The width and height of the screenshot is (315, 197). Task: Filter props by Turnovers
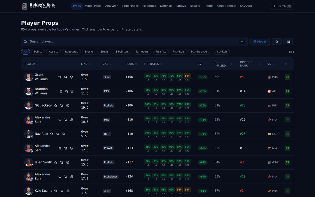142,52
